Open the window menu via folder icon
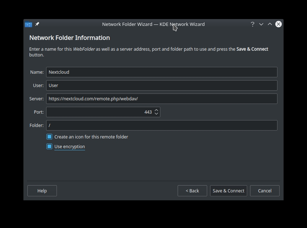Viewport: 307px width, 228px height. point(28,24)
